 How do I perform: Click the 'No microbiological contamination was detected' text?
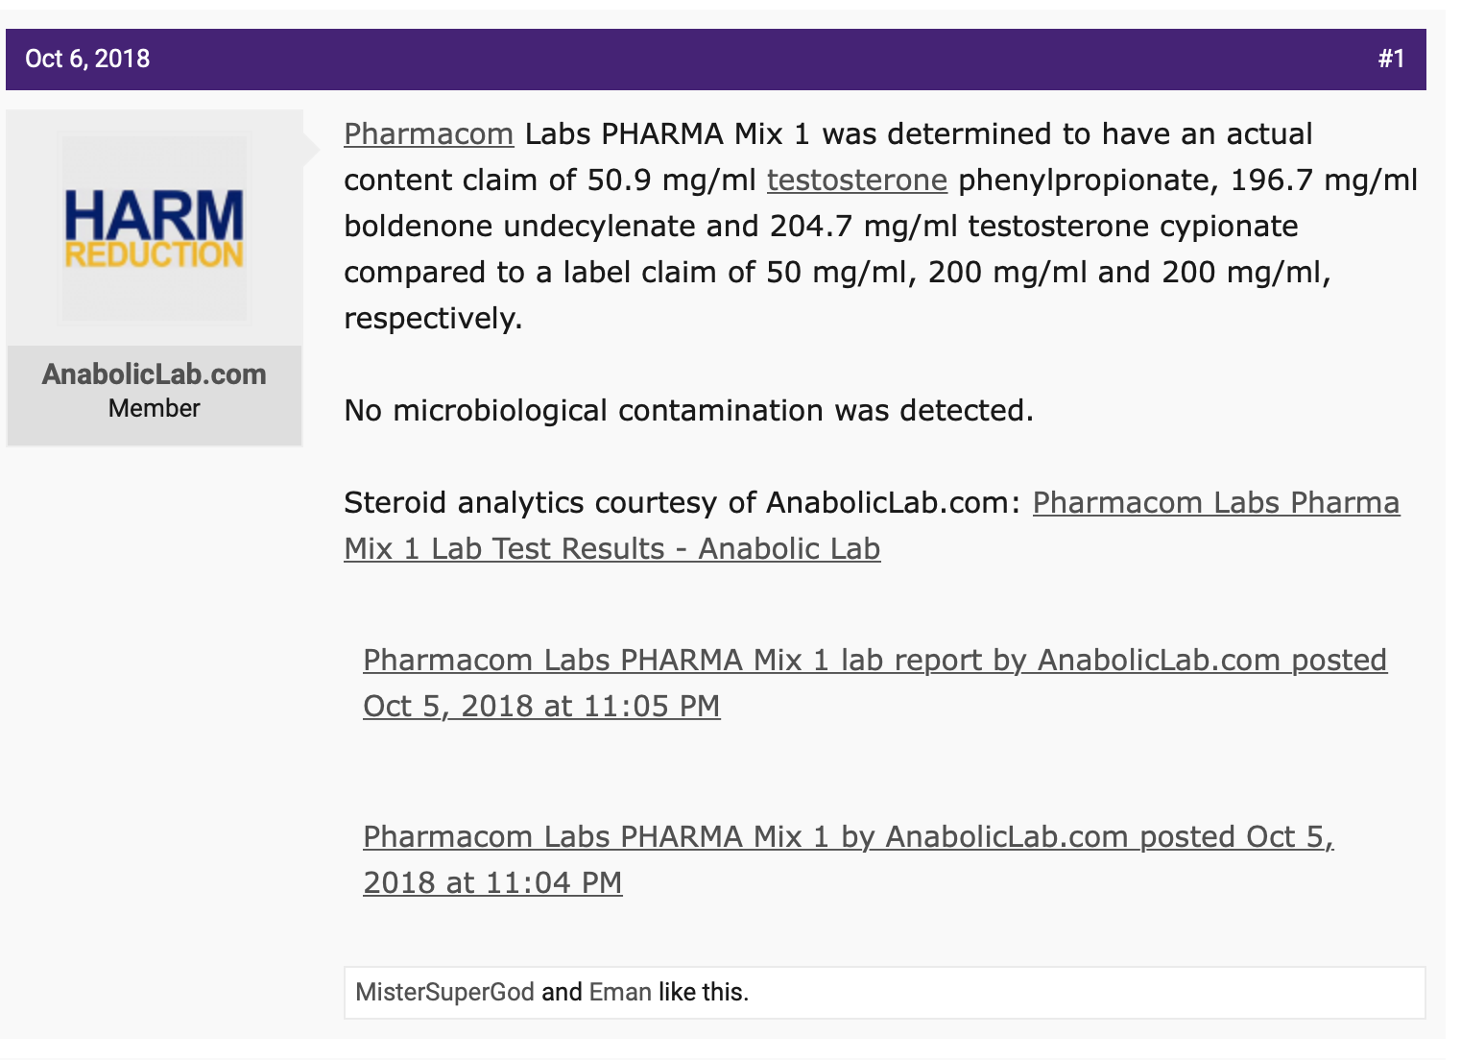[689, 410]
